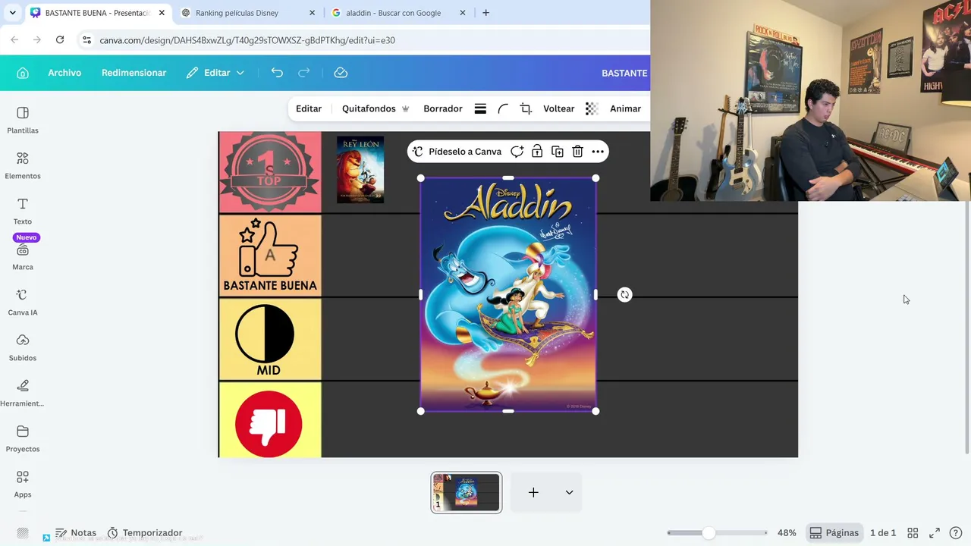Open the help question mark
The image size is (971, 546).
click(x=956, y=533)
